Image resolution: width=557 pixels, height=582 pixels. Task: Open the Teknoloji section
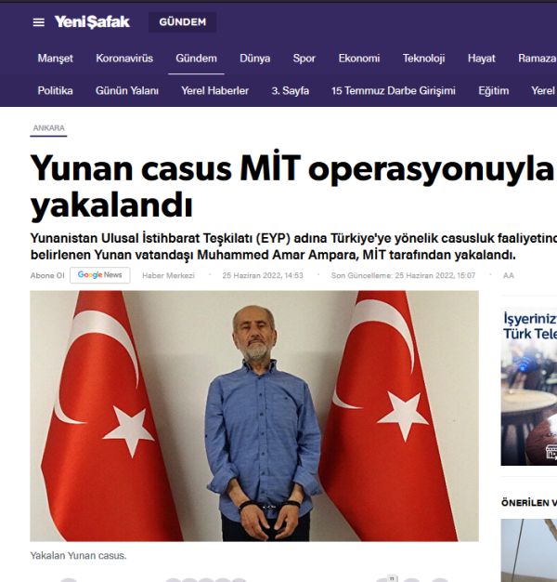click(x=423, y=59)
